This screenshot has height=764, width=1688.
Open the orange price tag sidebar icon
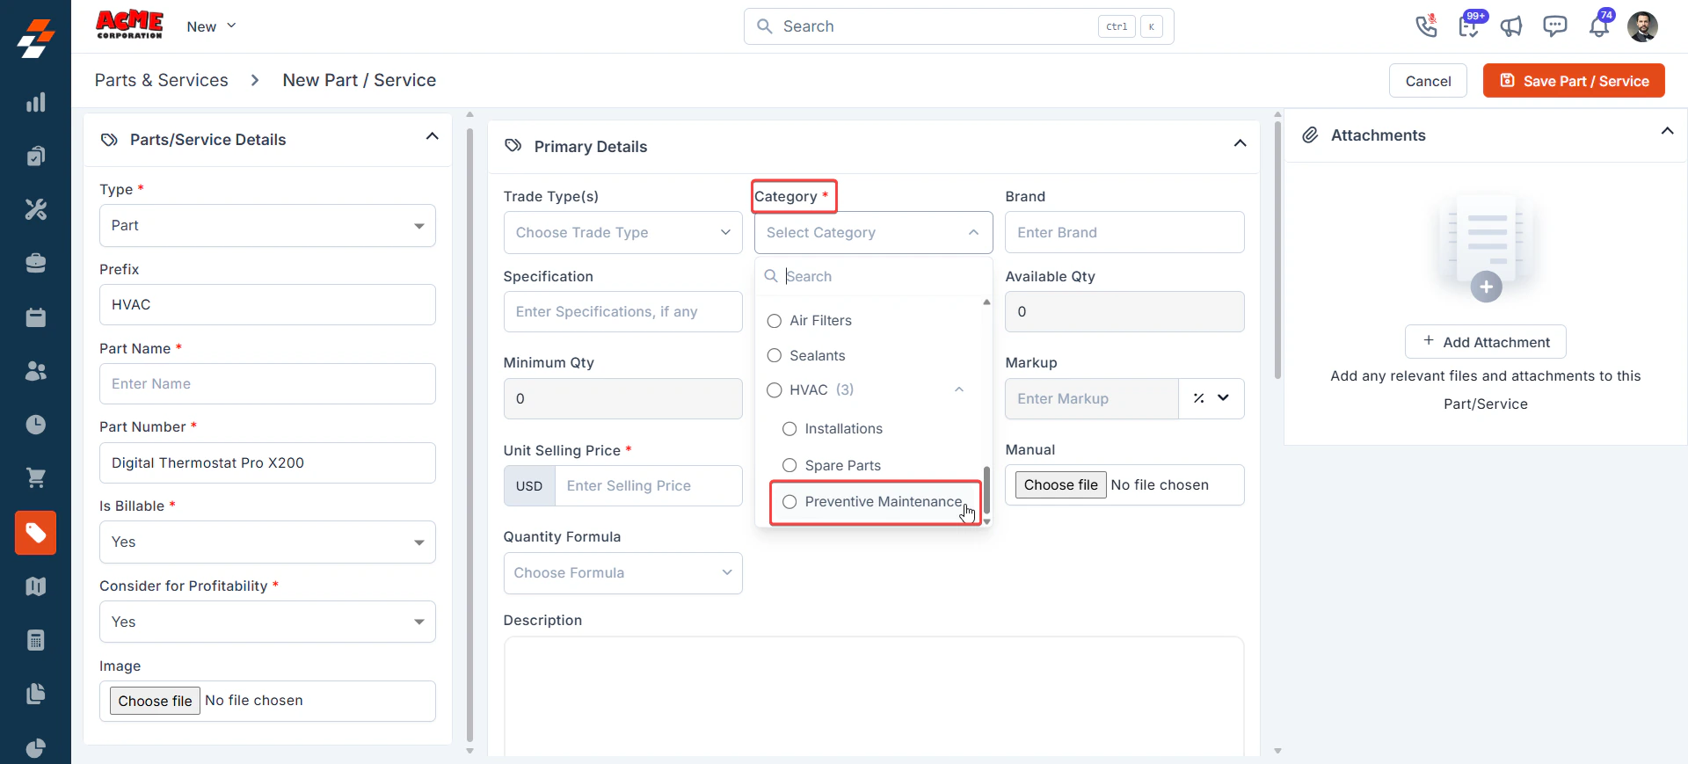(x=35, y=533)
